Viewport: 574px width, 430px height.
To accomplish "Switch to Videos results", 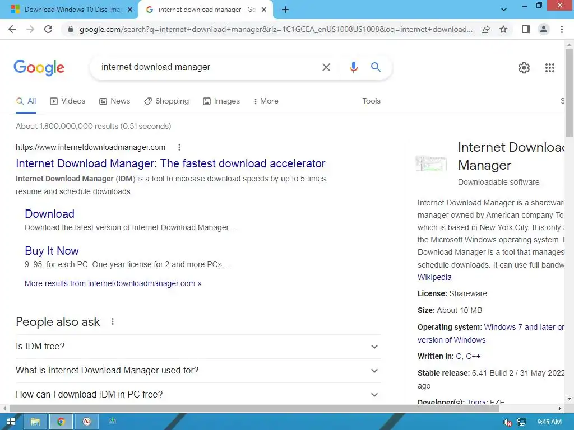I will pyautogui.click(x=67, y=101).
